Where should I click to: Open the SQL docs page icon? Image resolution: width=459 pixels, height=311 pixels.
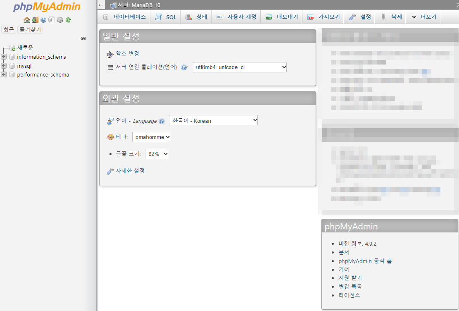coord(52,20)
